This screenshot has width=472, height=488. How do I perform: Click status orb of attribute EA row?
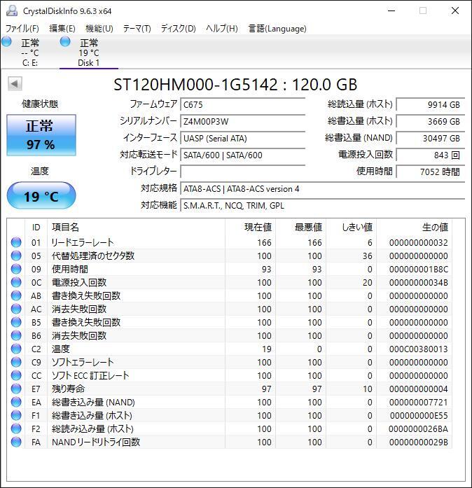pyautogui.click(x=16, y=402)
